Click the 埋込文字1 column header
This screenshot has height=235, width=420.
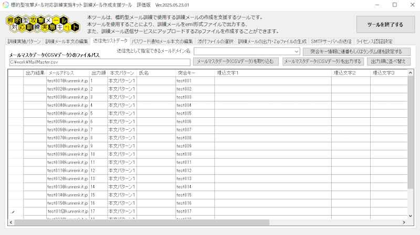coord(273,73)
